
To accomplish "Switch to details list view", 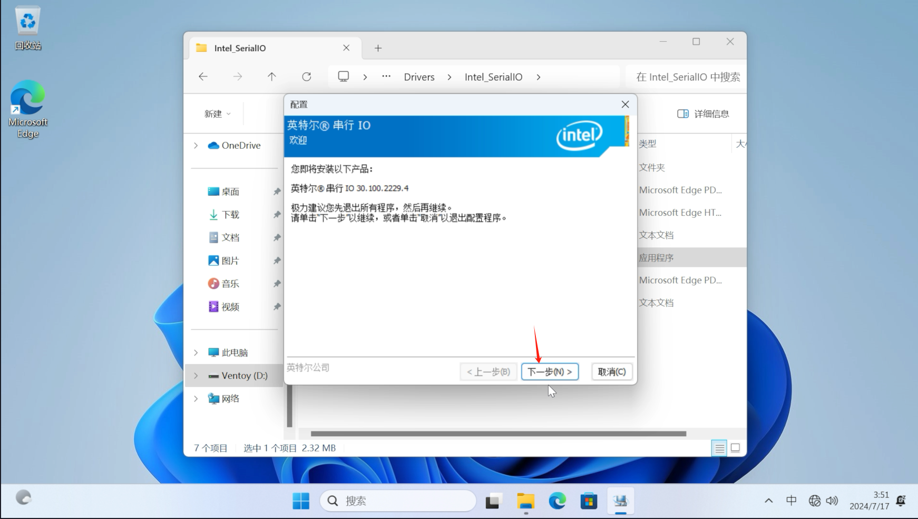I will click(x=719, y=448).
